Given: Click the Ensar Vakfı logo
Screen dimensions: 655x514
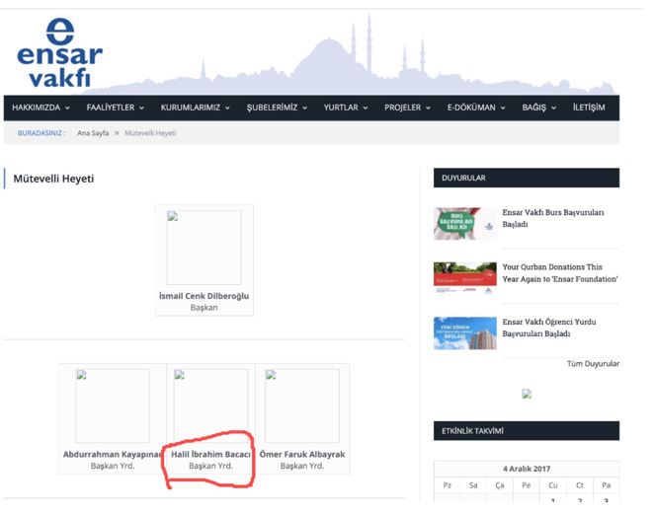Looking at the screenshot, I should click(x=58, y=54).
